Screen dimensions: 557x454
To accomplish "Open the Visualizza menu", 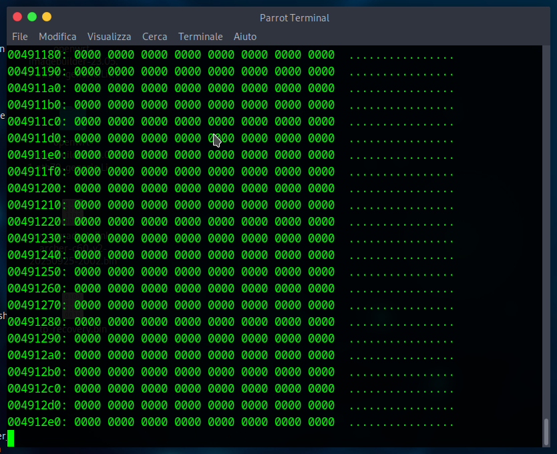I will click(109, 37).
